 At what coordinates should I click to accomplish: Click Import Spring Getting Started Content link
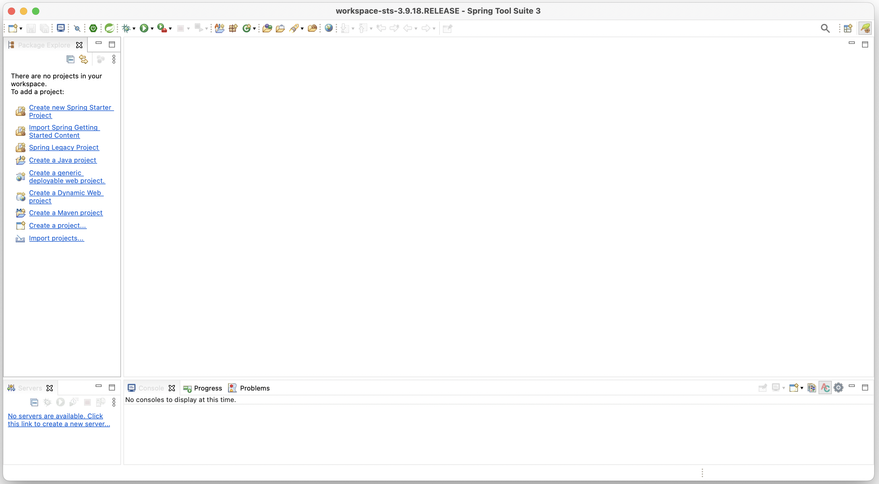(x=64, y=131)
